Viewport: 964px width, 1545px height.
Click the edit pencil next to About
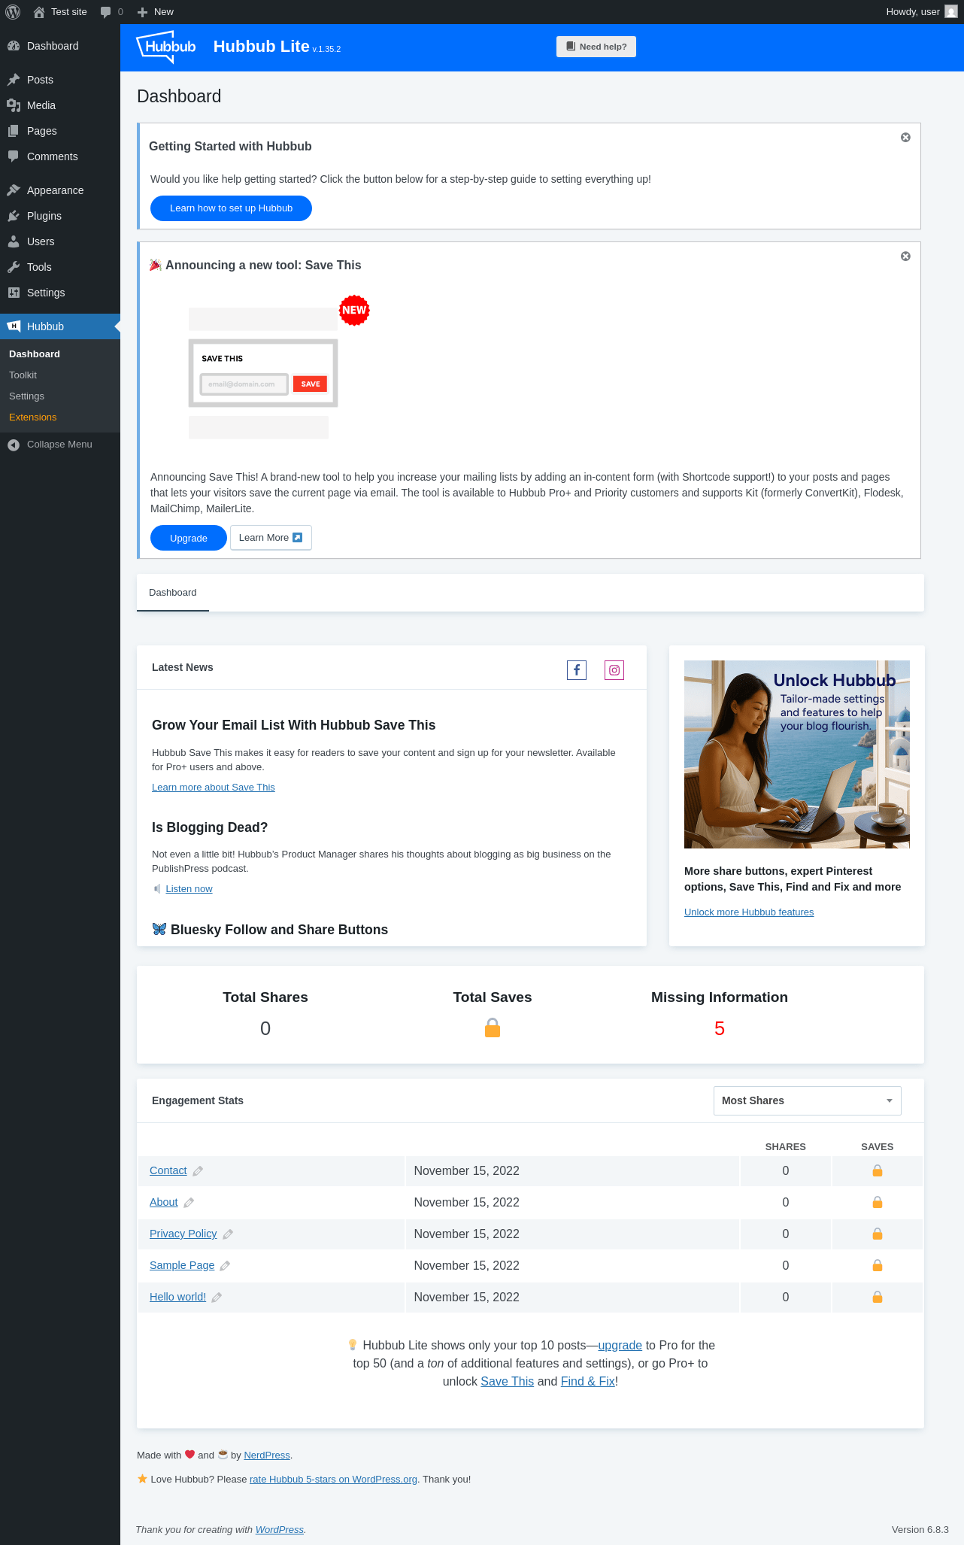(189, 1203)
